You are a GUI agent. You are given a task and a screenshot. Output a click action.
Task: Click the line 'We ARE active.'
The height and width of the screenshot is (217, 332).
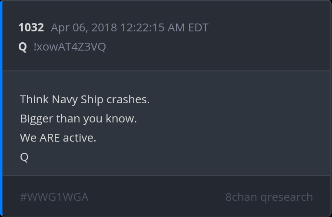tap(58, 138)
